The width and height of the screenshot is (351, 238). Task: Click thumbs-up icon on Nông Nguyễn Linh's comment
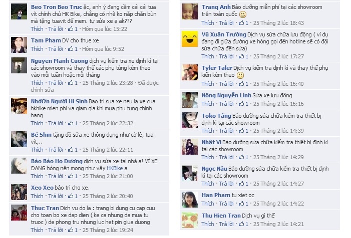coord(241,104)
